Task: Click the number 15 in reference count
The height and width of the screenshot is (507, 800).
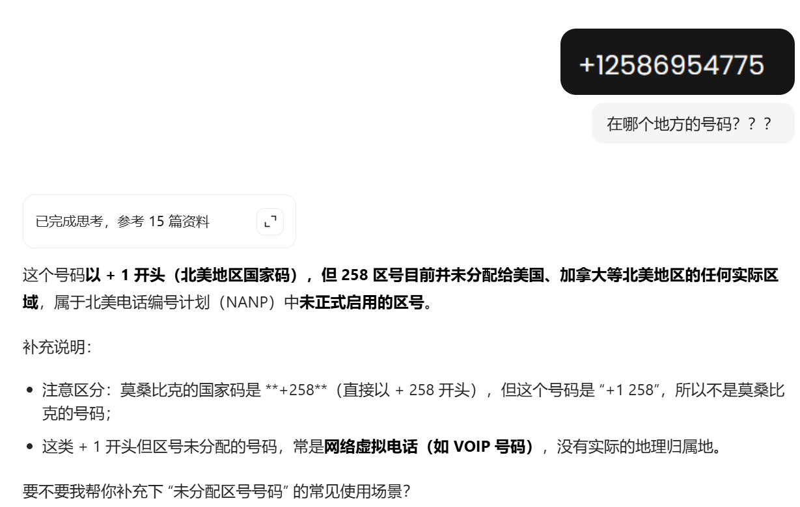Action: (156, 222)
